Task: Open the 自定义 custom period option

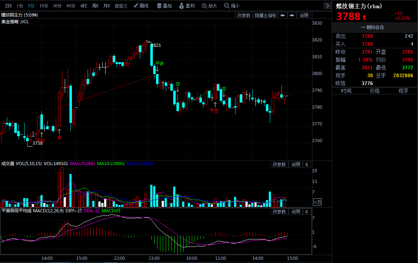Action: 121,6
